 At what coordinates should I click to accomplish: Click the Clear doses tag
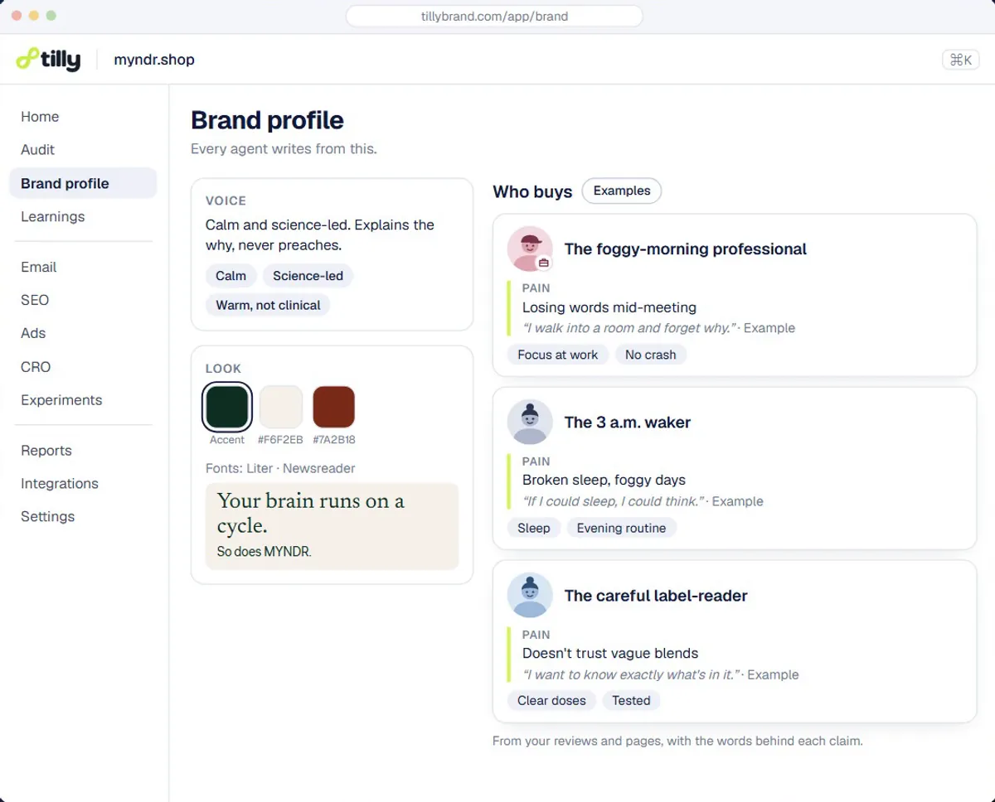click(551, 701)
